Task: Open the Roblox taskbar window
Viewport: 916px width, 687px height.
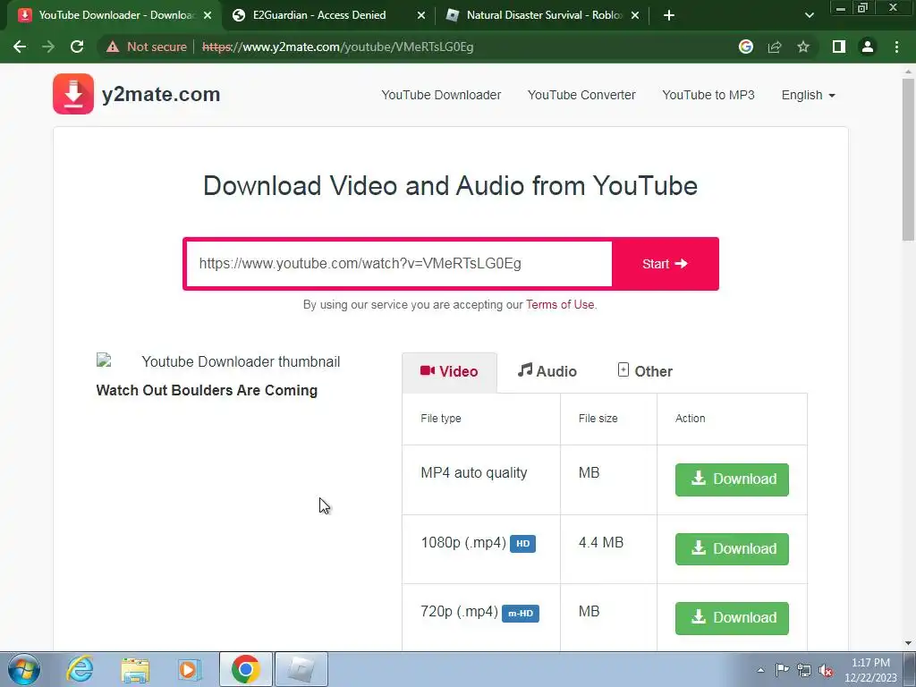Action: pos(301,669)
